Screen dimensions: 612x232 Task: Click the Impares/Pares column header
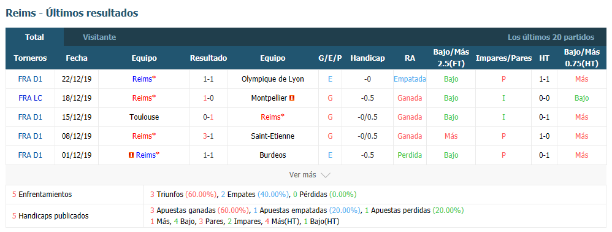503,58
